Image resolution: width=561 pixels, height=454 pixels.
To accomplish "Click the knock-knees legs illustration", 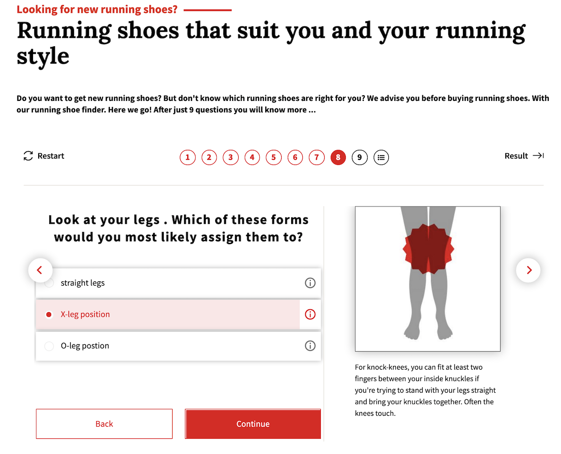I will [x=427, y=279].
